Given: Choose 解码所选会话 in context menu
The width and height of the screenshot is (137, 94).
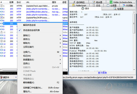Looking at the screenshot, I should tap(40, 25).
